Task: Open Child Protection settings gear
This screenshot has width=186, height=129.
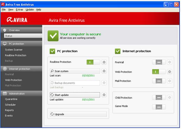Action: click(170, 98)
